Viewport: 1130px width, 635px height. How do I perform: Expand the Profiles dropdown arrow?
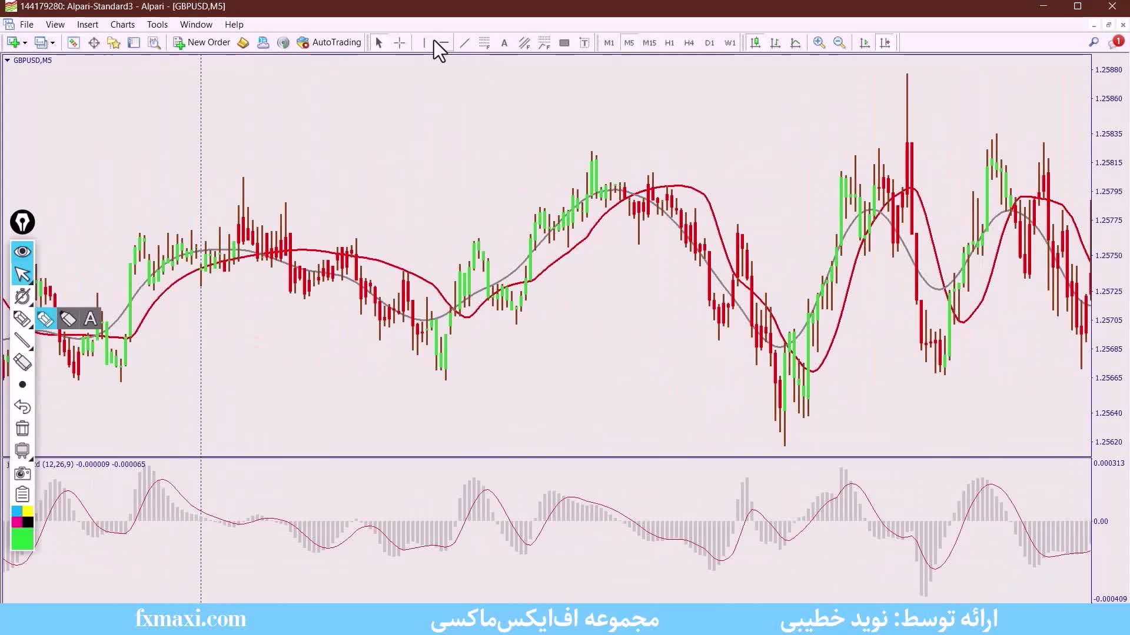[52, 43]
